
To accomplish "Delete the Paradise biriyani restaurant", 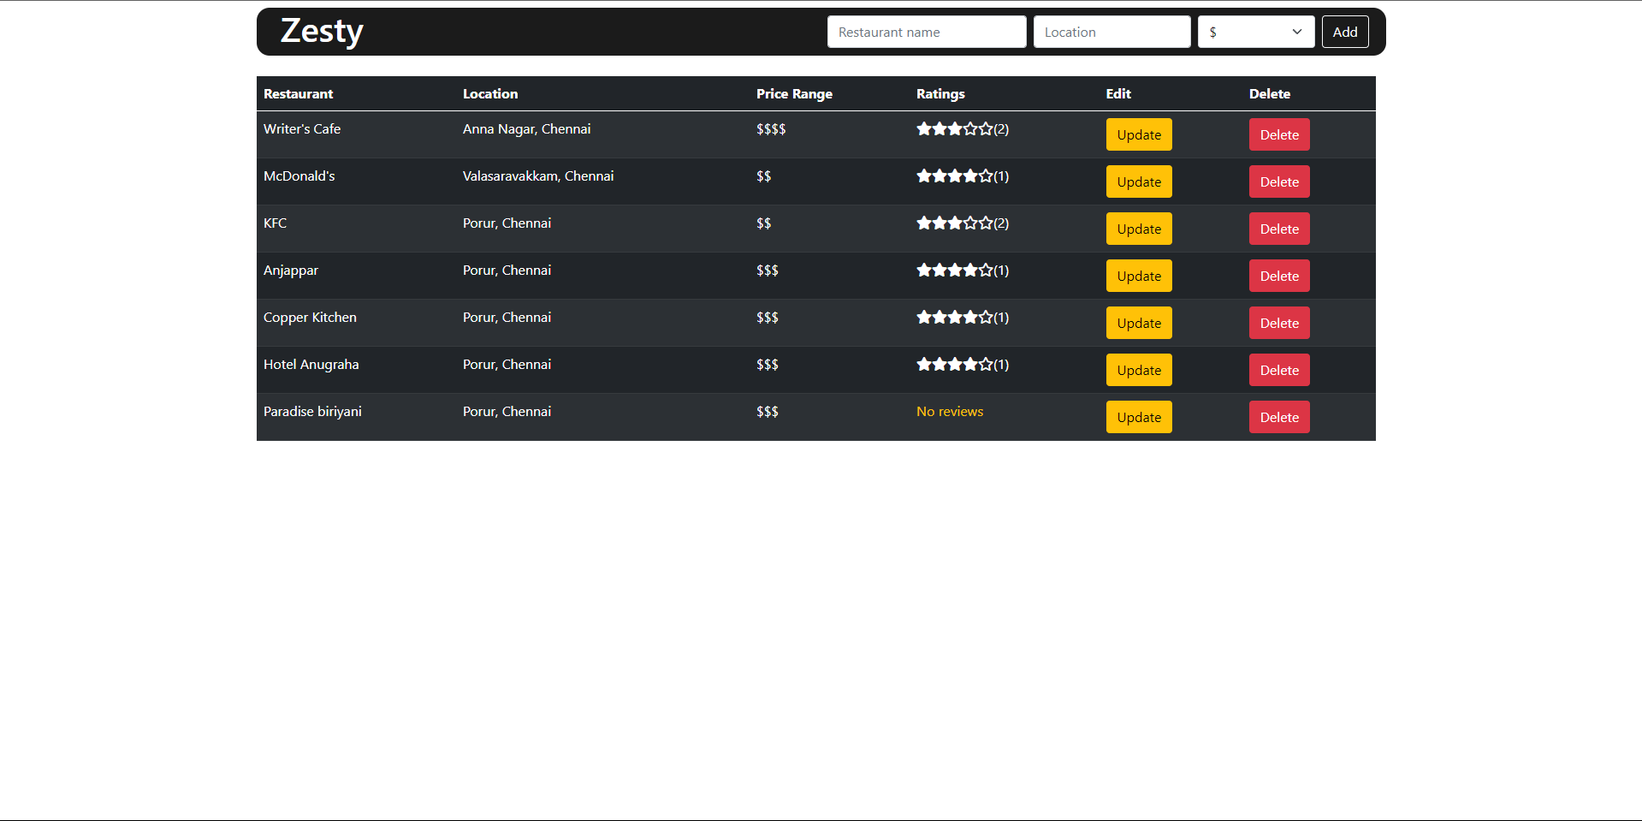I will pyautogui.click(x=1279, y=417).
